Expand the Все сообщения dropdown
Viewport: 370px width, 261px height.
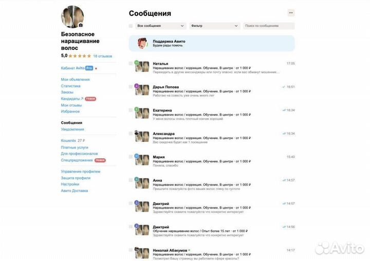coord(160,26)
